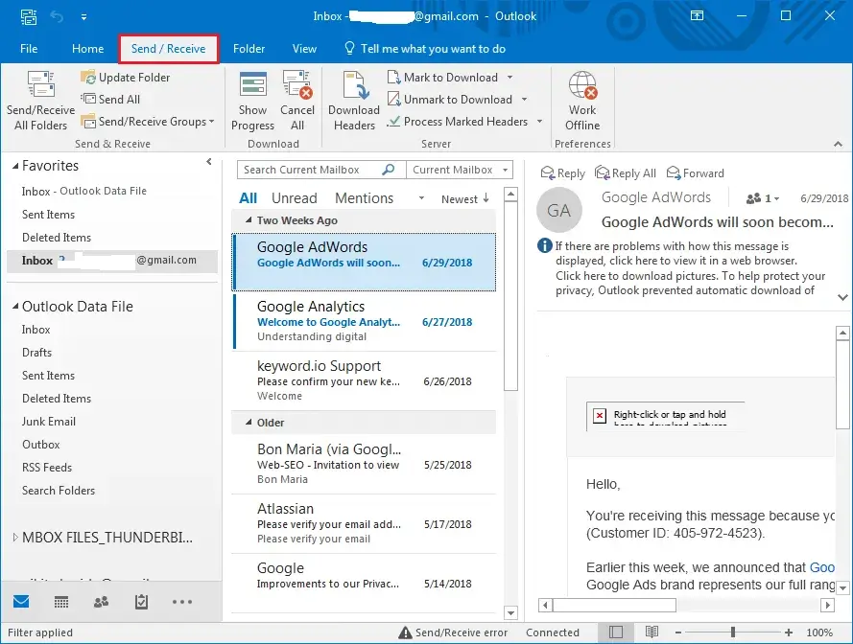Select the Outbox folder
Viewport: 853px width, 644px height.
41,445
